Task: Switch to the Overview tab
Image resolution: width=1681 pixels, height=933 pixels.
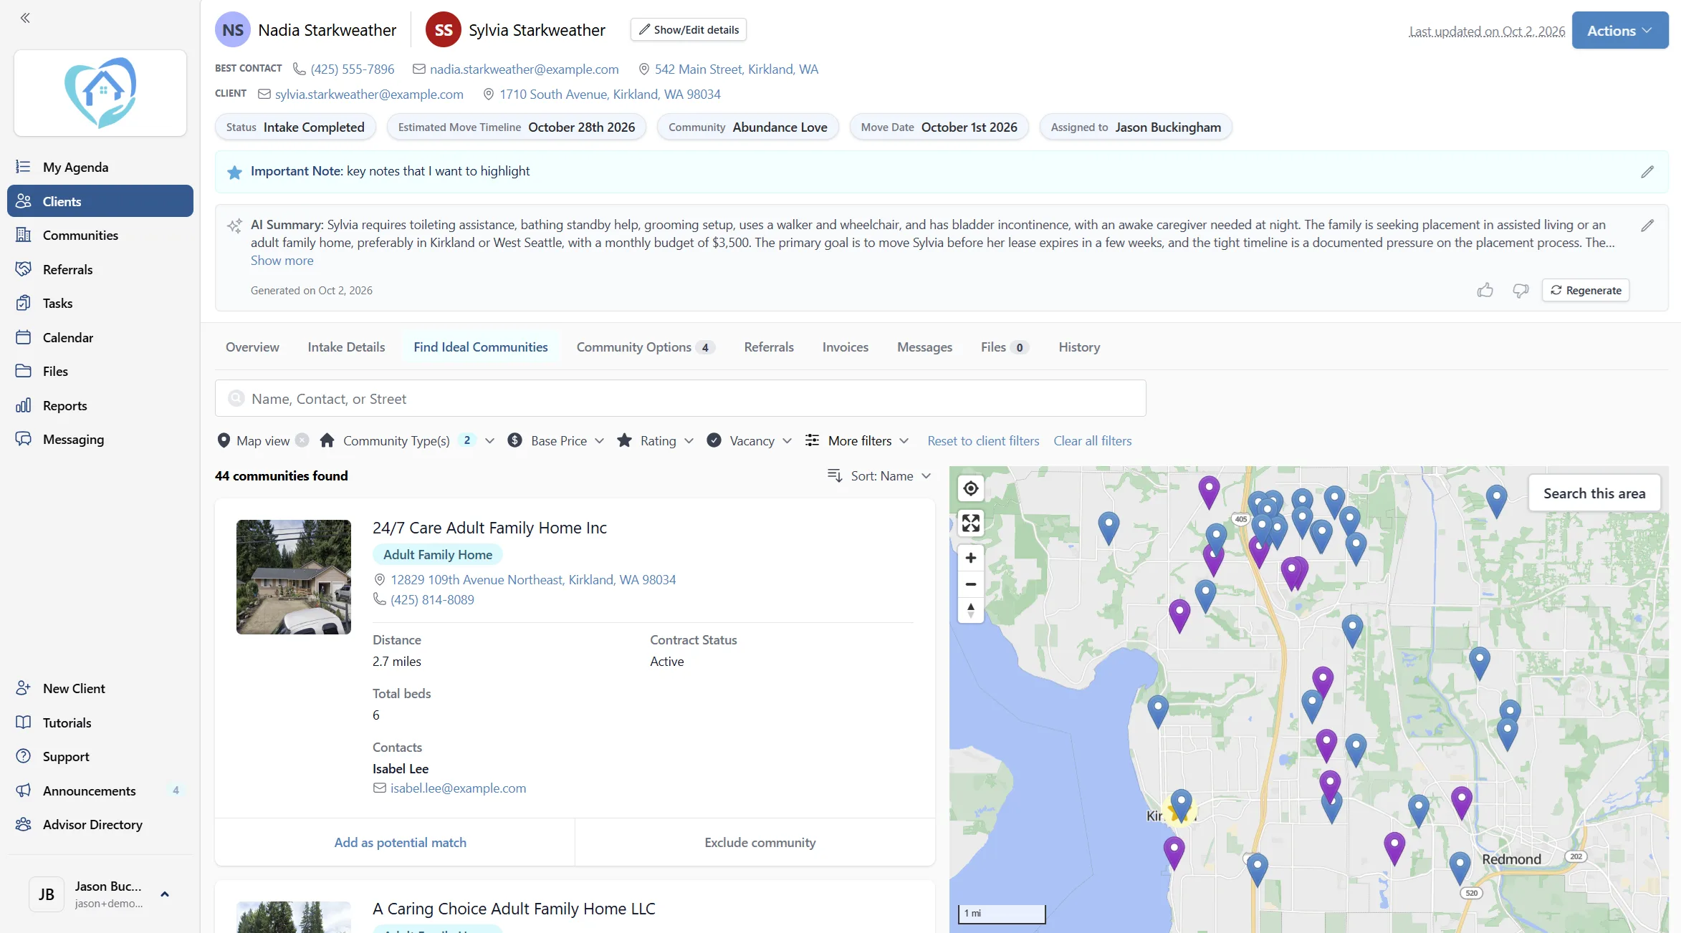Action: [x=252, y=347]
